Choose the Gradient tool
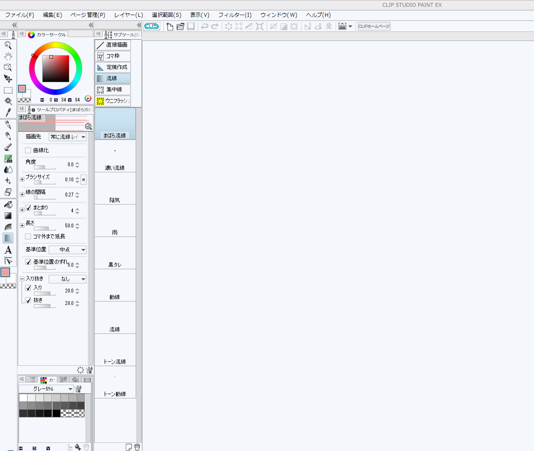The image size is (534, 451). click(x=8, y=216)
